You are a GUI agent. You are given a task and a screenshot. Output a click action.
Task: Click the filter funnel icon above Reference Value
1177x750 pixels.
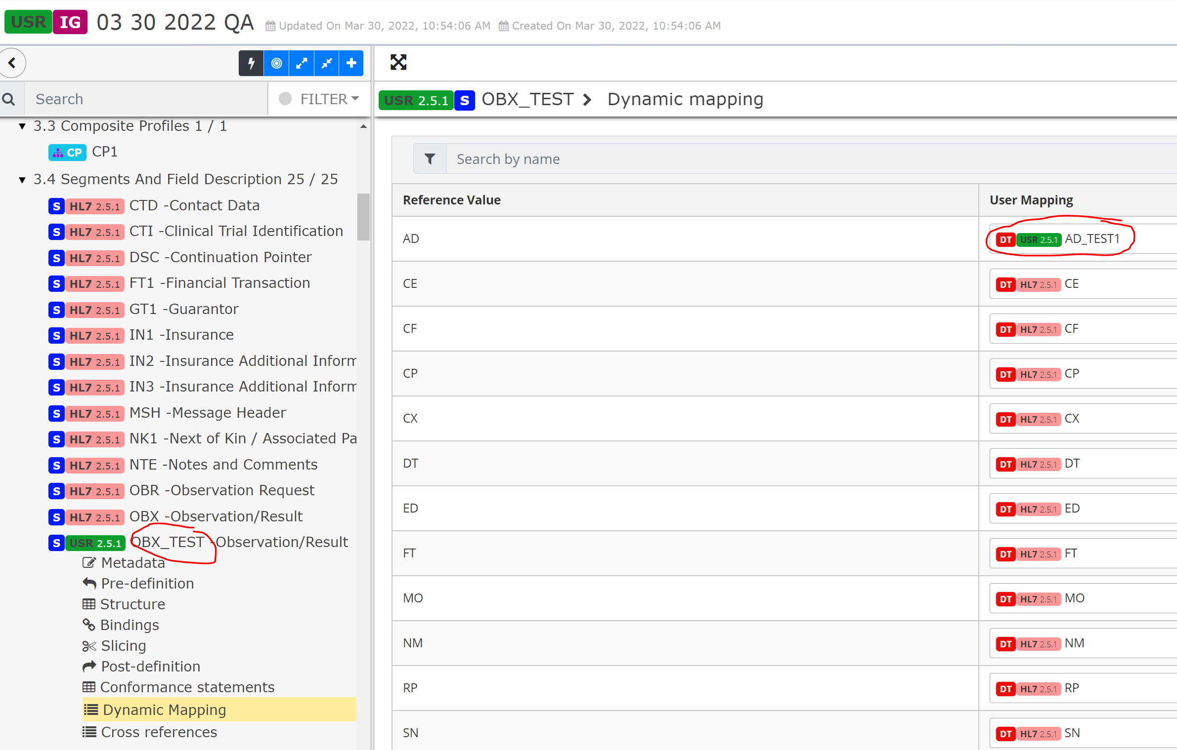click(x=429, y=158)
